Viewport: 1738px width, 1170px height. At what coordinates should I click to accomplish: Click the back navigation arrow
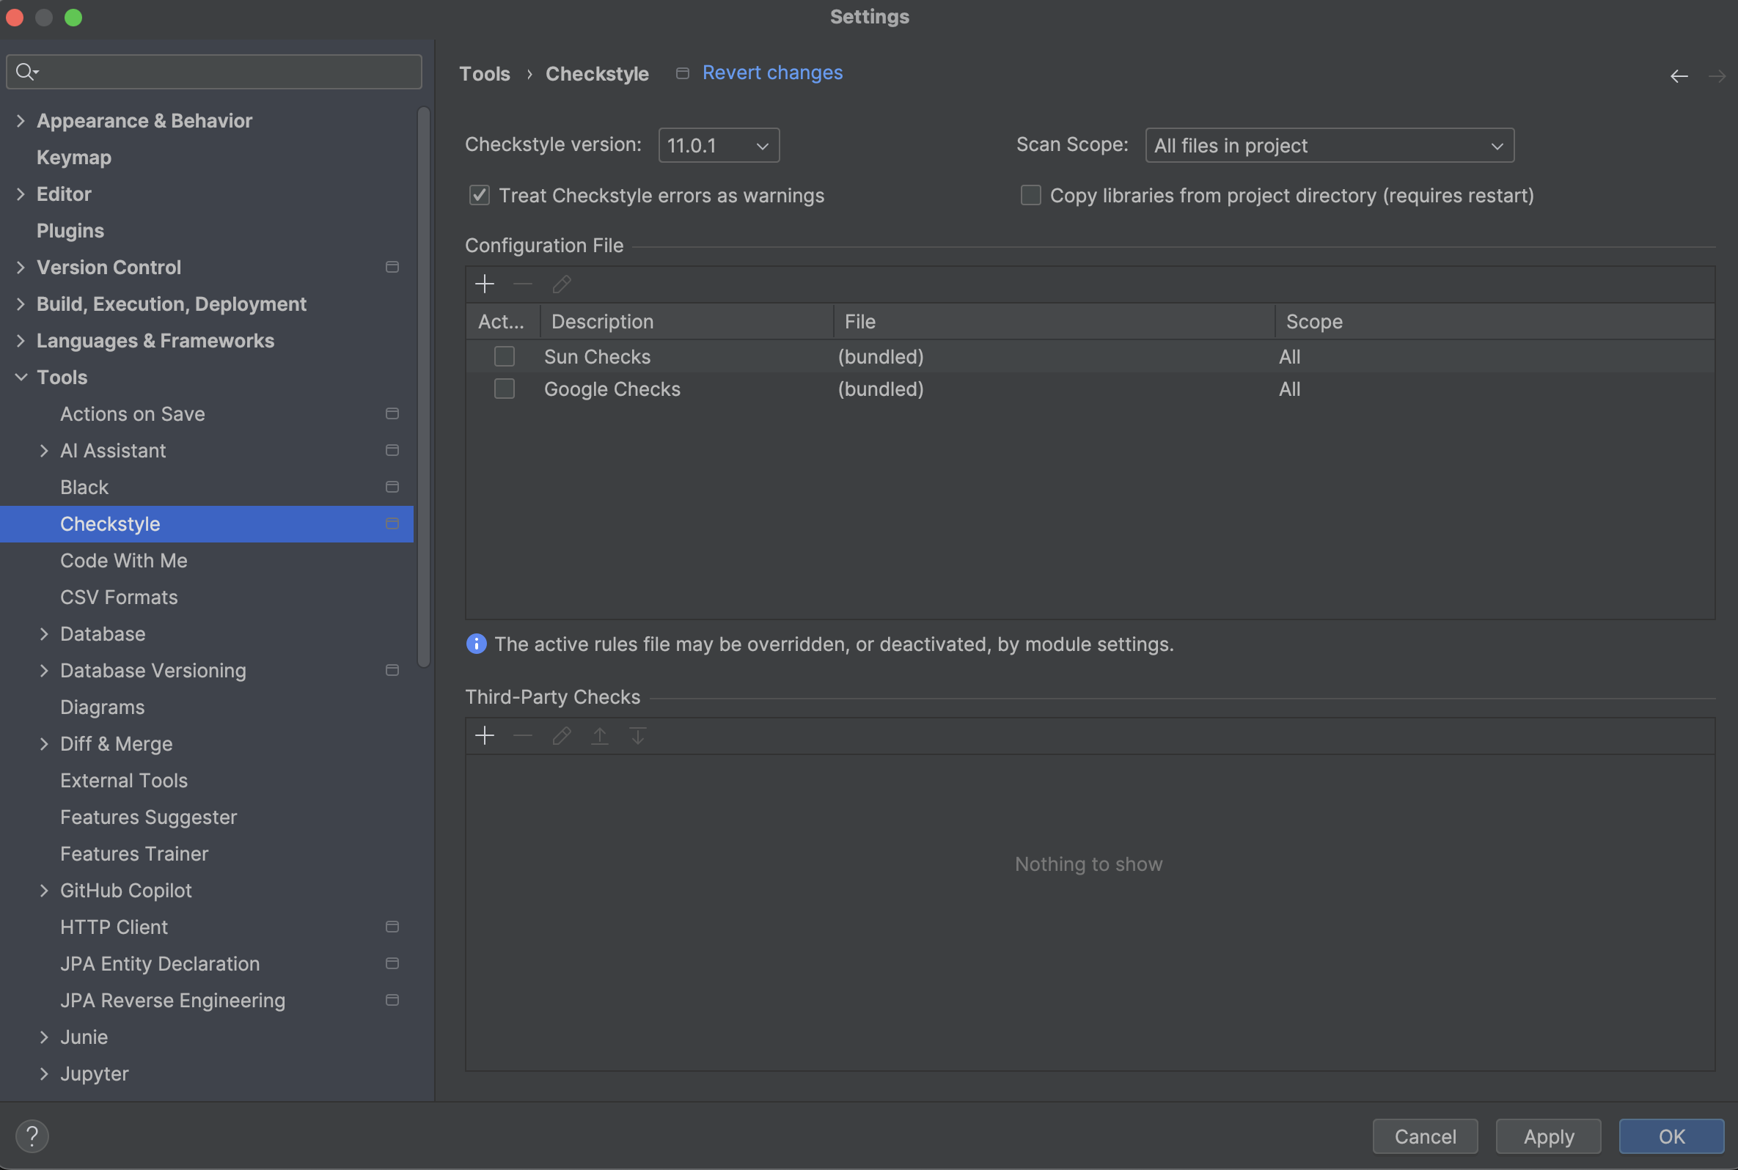[1679, 76]
